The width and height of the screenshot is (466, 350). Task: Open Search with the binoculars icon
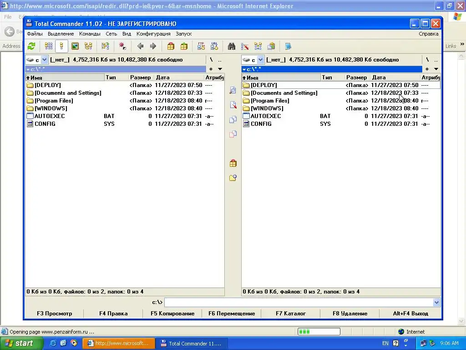click(232, 46)
